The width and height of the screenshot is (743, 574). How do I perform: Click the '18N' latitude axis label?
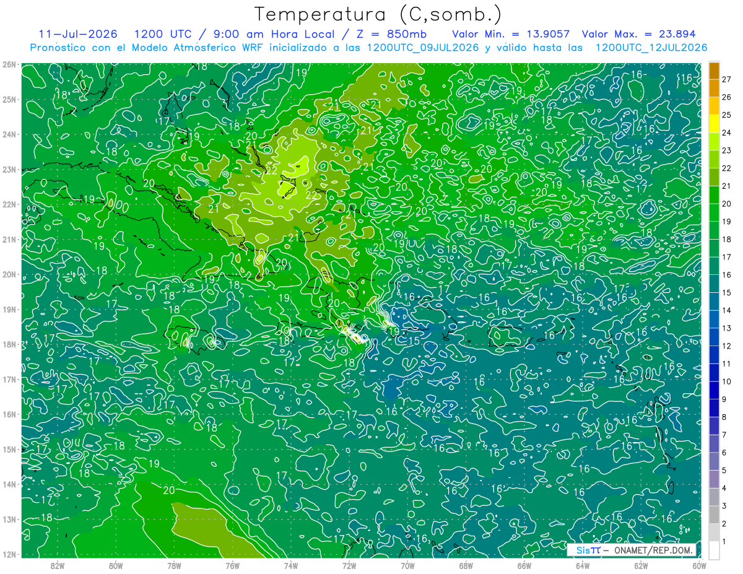tap(9, 344)
